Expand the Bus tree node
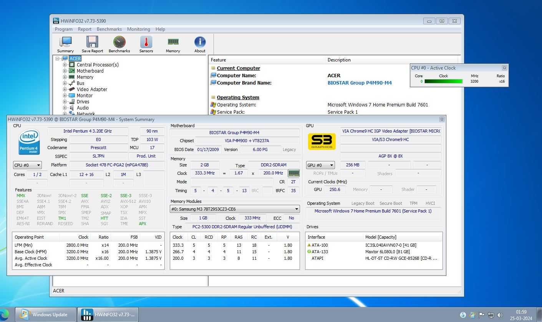 [x=65, y=83]
